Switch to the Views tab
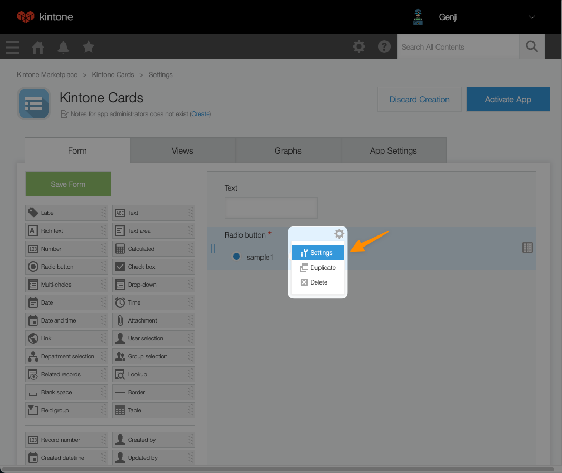The image size is (562, 473). click(x=182, y=150)
